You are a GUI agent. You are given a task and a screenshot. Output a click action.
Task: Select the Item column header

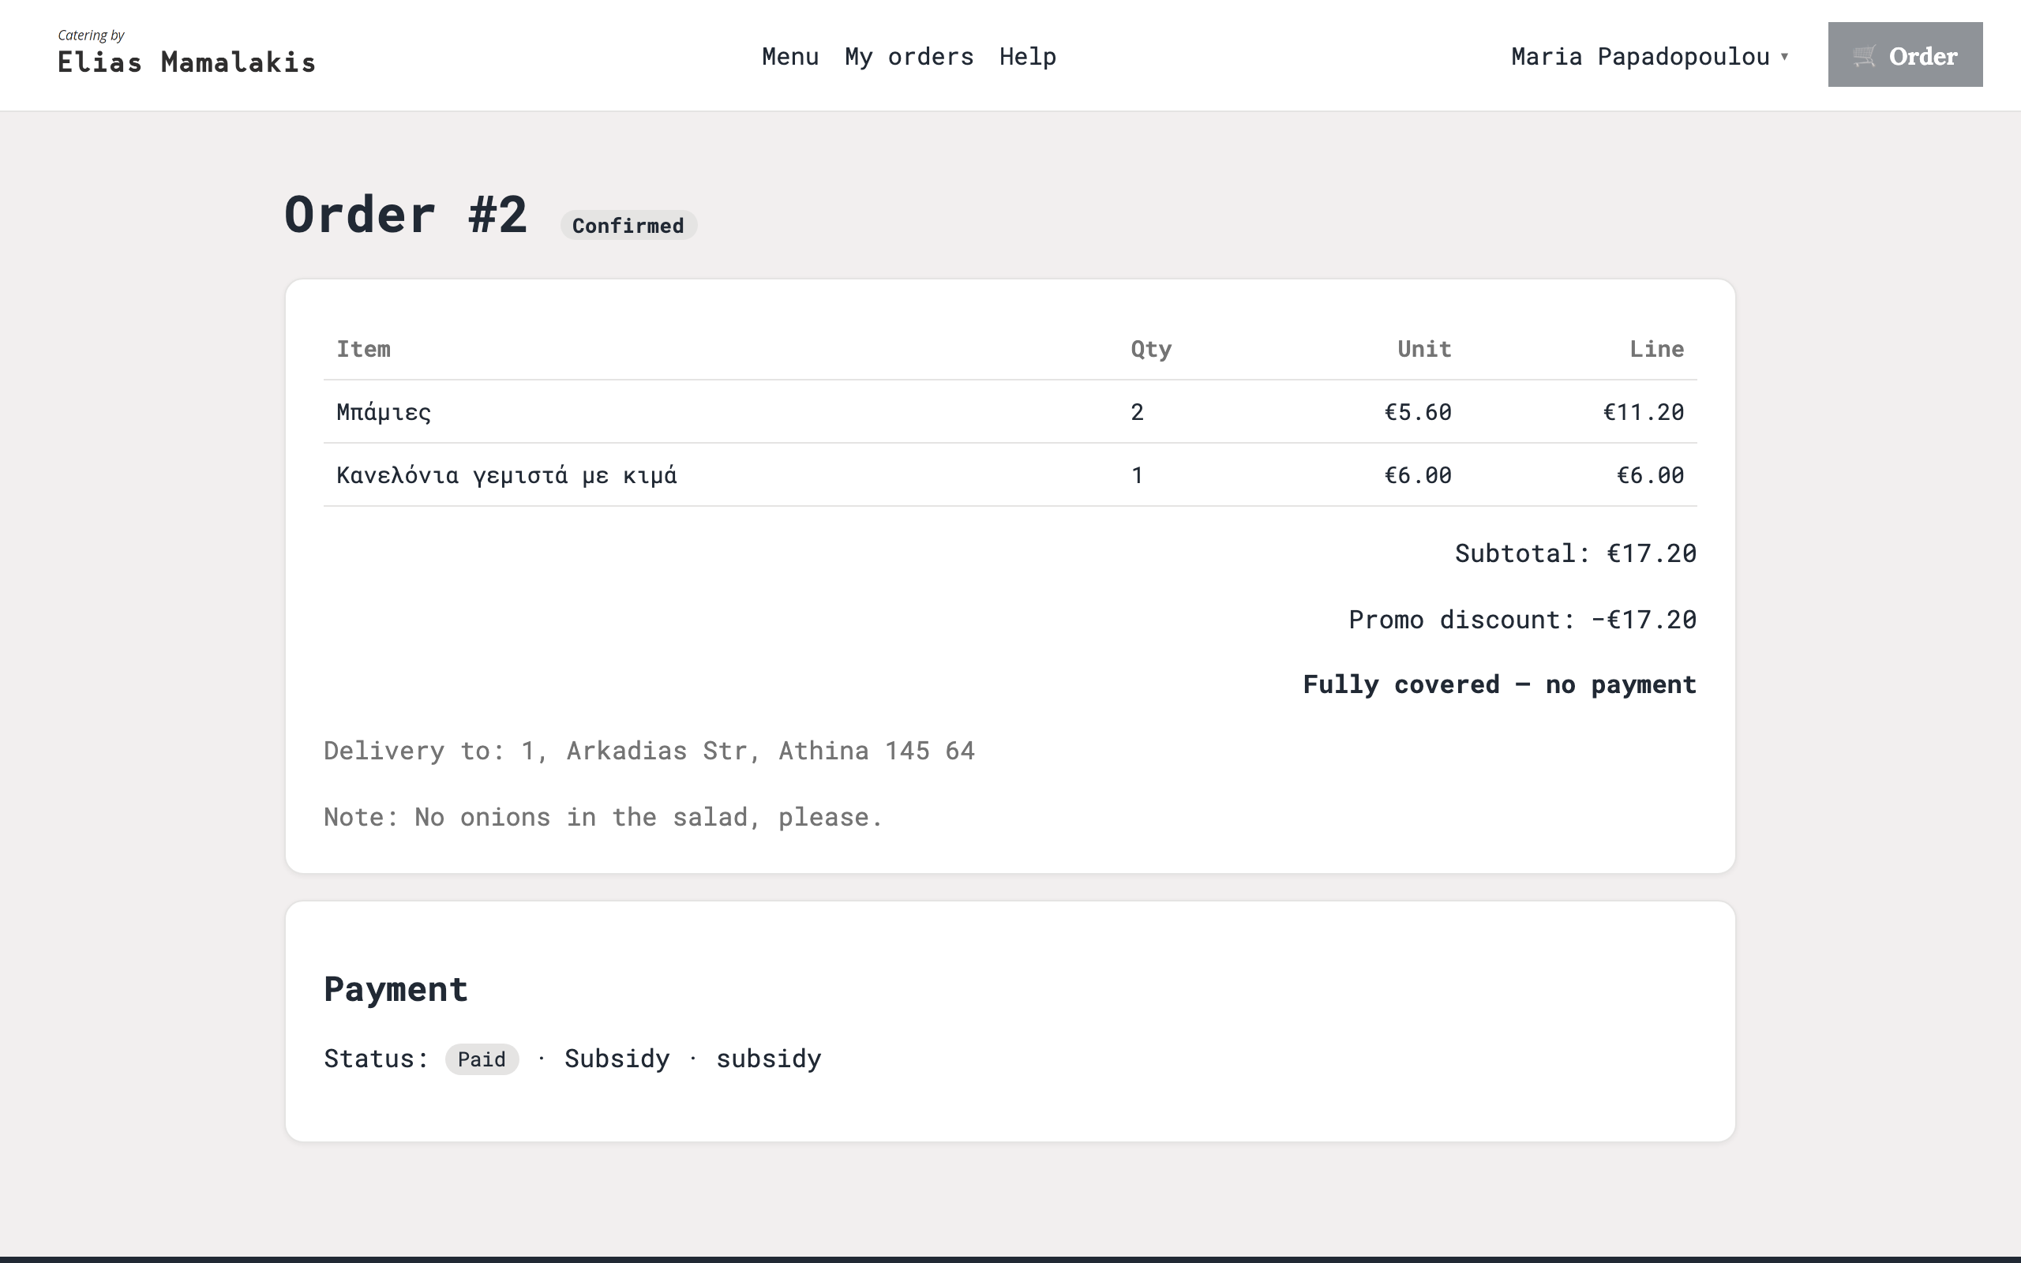pos(363,349)
